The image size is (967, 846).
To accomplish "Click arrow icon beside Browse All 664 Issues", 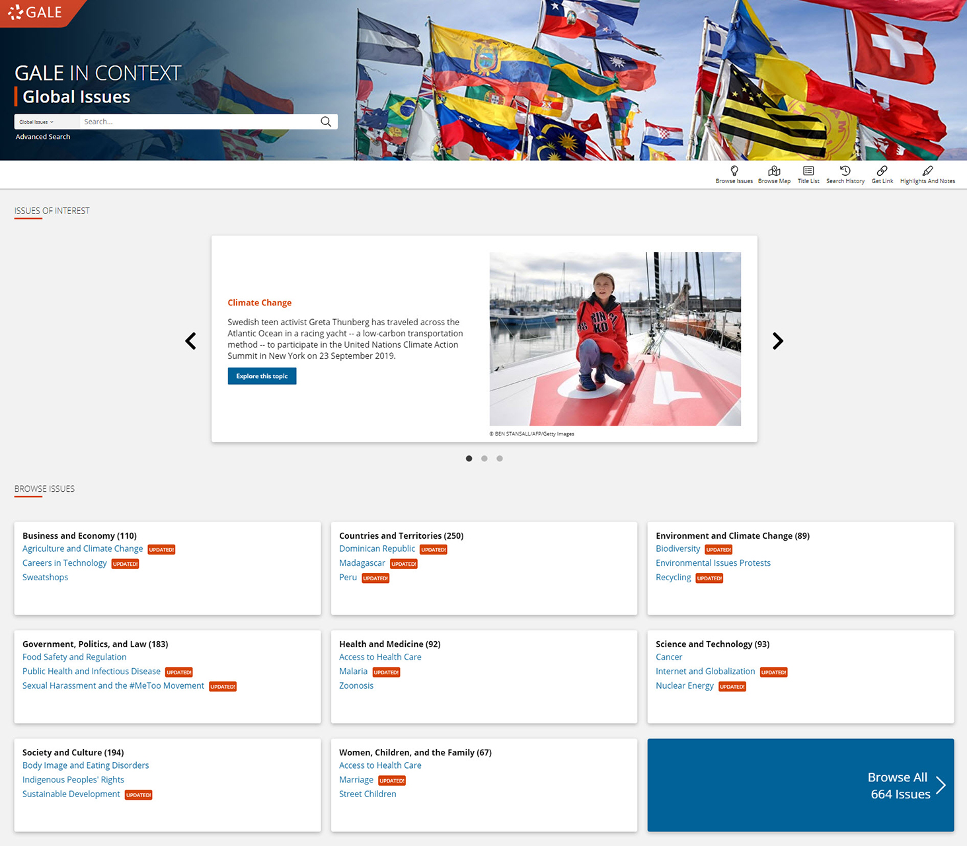I will point(941,785).
